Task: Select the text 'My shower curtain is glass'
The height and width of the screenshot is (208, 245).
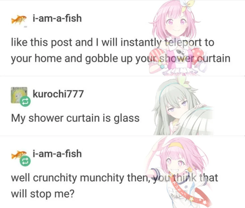Action: tap(75, 118)
